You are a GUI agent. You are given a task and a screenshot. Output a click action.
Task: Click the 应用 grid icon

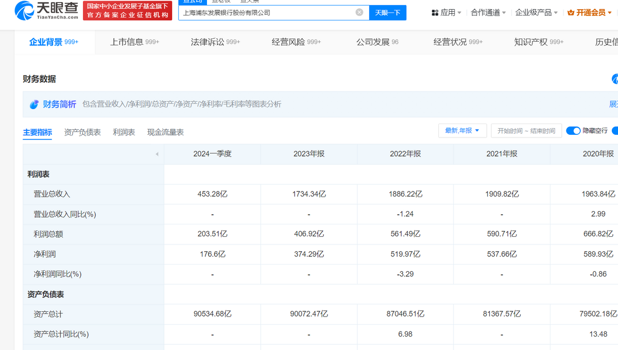(435, 13)
